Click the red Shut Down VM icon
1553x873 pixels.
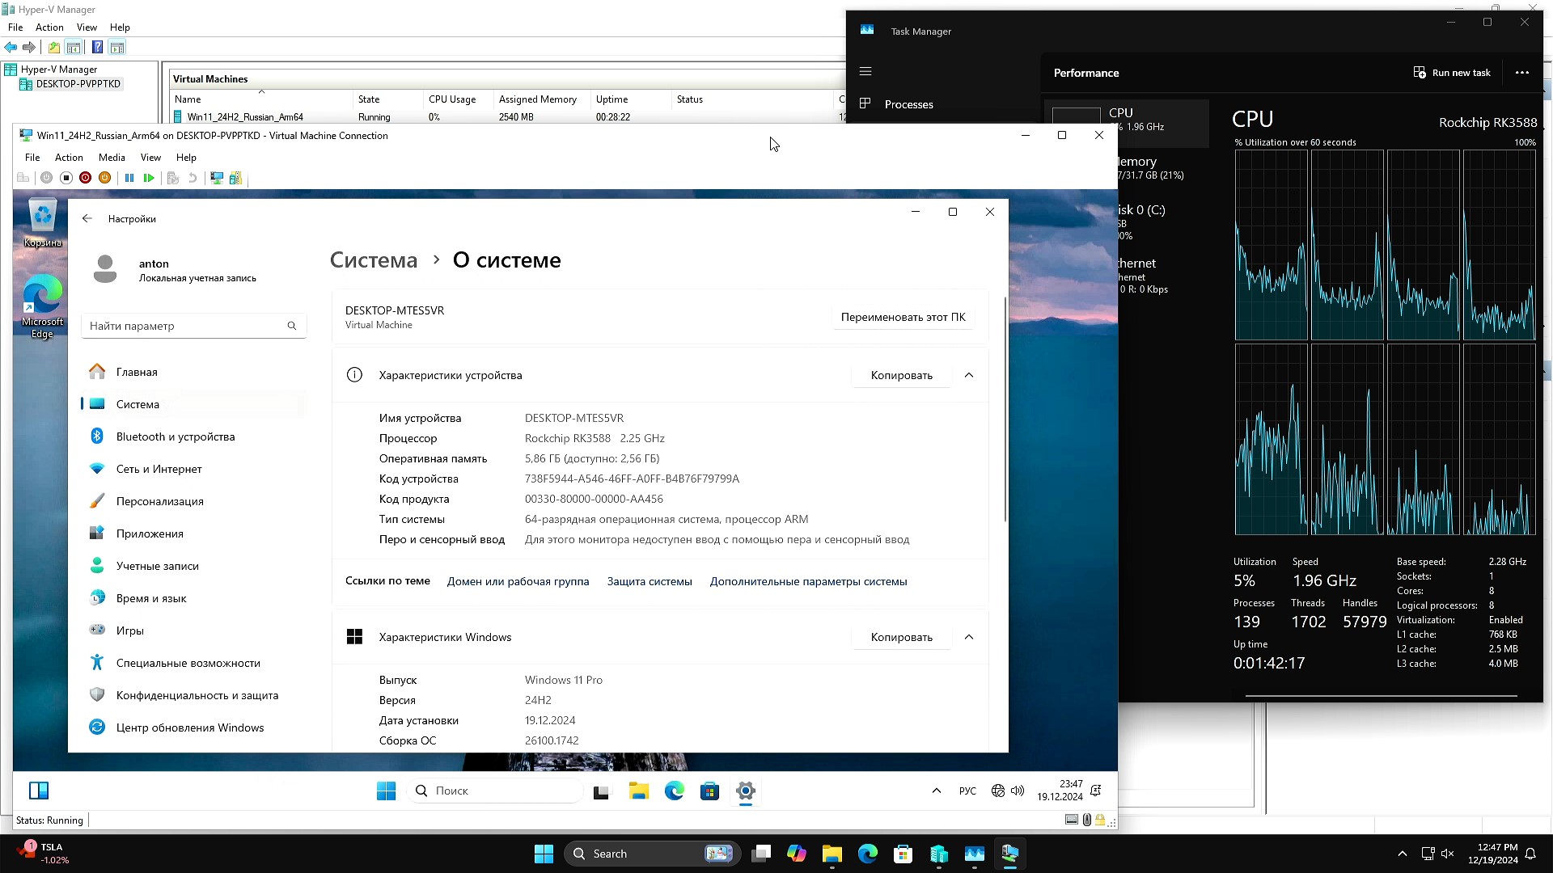coord(85,178)
